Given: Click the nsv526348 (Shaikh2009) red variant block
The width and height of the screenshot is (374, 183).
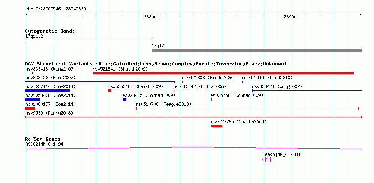Looking at the screenshot, I should pyautogui.click(x=110, y=91).
